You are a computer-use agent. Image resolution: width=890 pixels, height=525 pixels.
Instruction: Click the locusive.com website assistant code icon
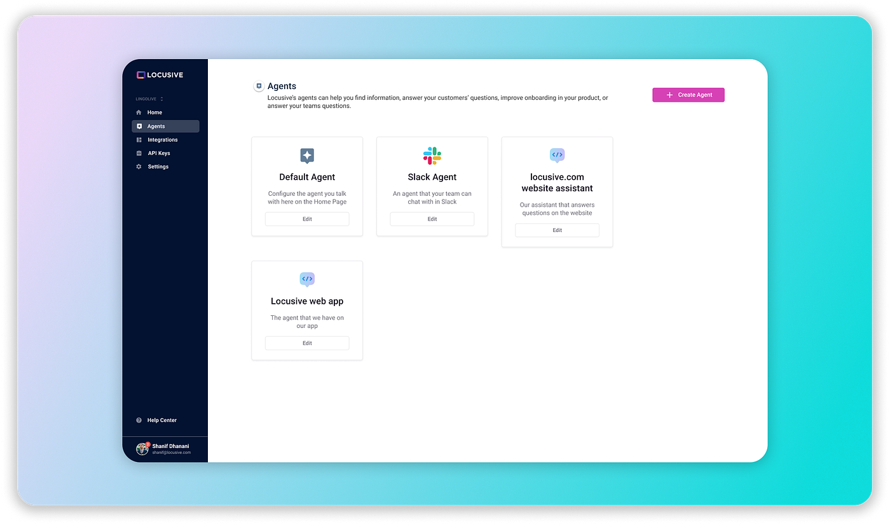click(x=557, y=155)
